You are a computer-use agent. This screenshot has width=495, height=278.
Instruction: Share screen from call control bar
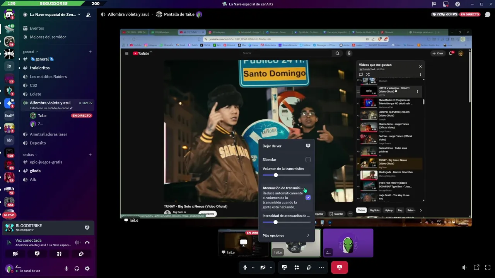284,267
